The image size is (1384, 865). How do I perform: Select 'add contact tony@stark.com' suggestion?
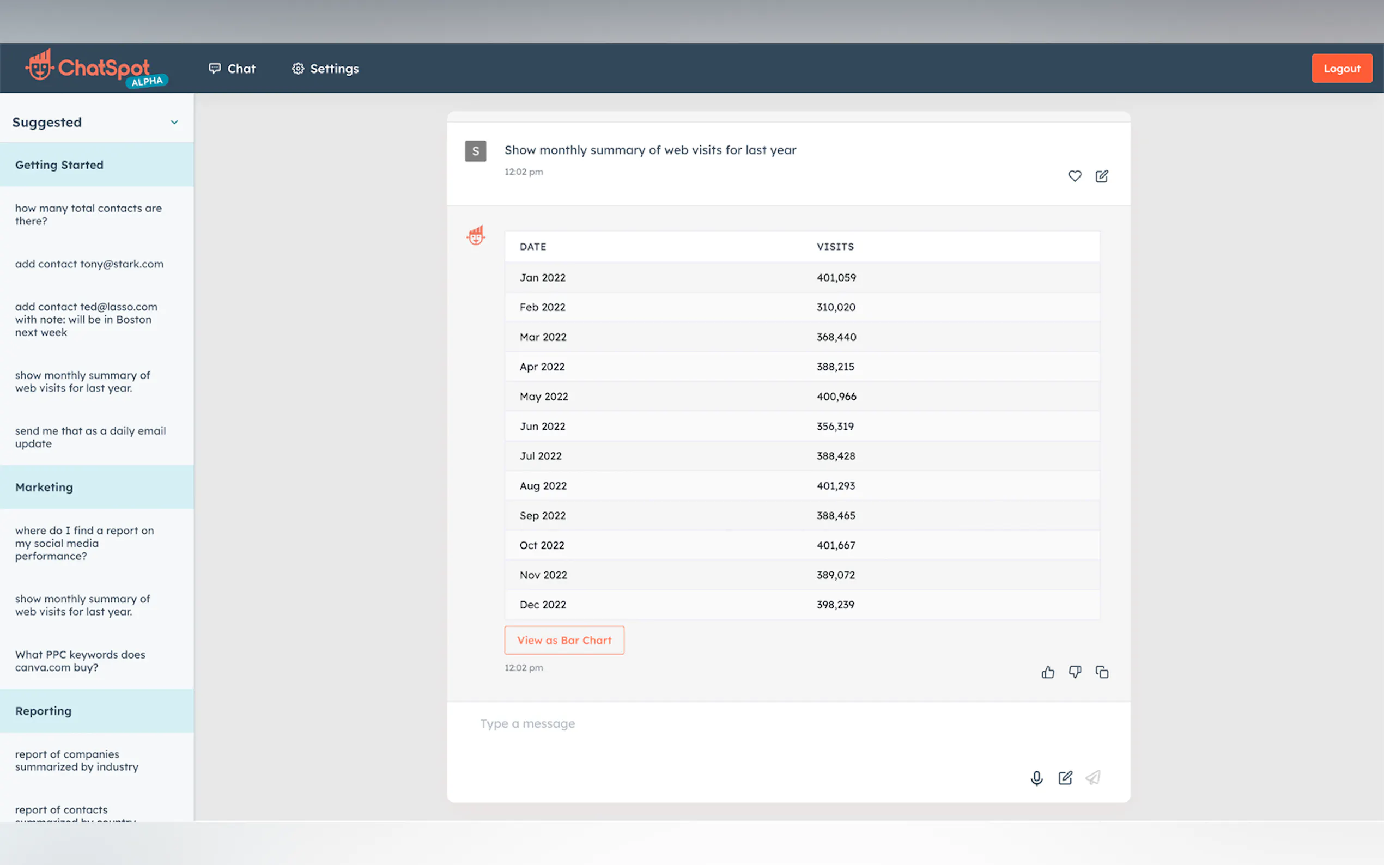point(89,264)
